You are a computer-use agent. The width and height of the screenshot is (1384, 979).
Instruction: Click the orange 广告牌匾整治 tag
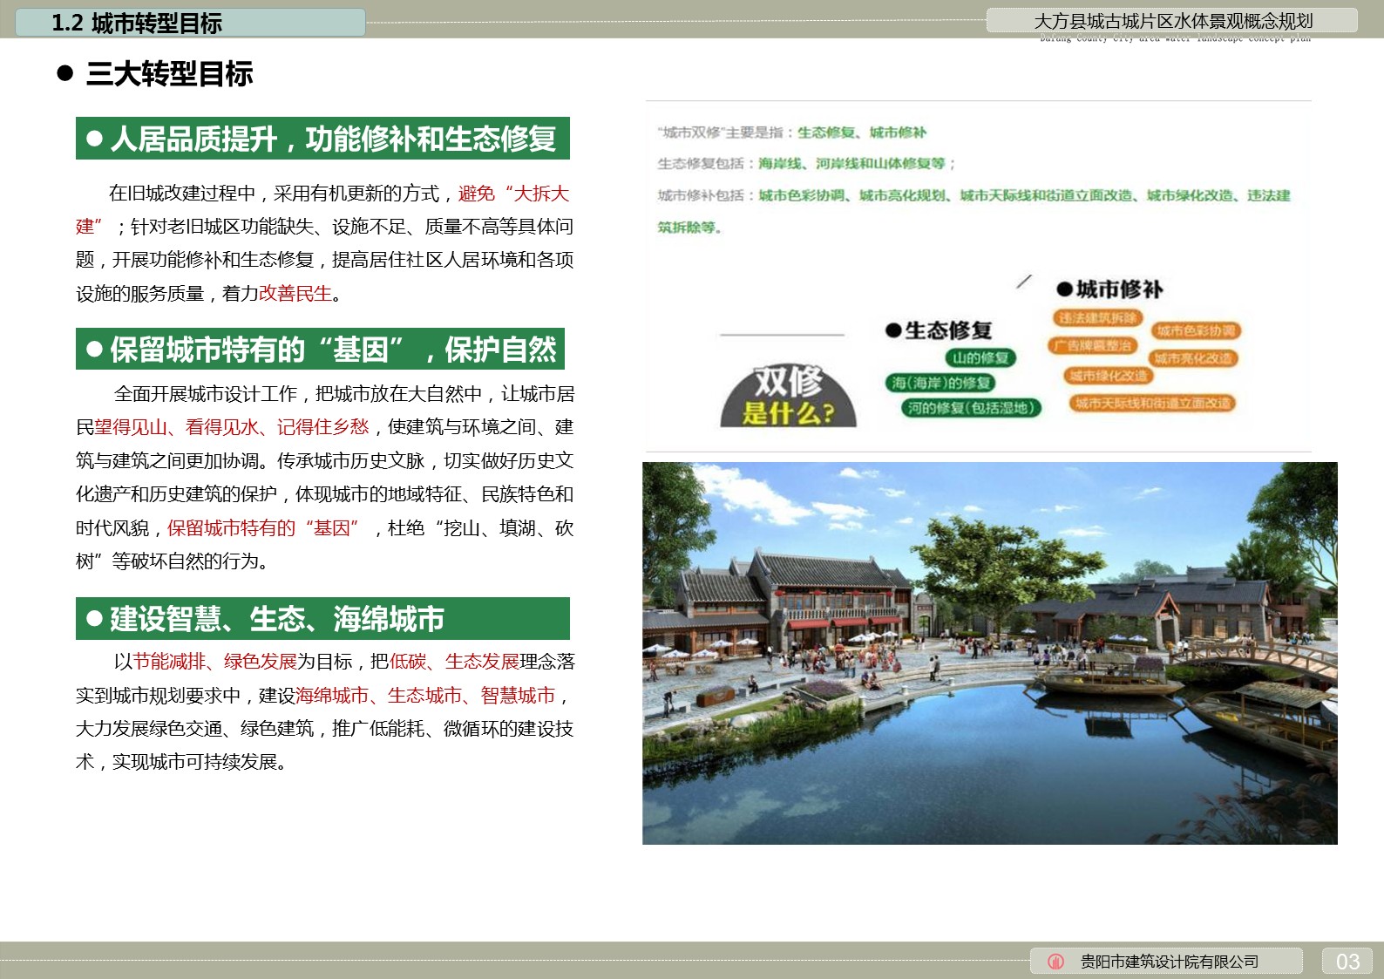1093,346
